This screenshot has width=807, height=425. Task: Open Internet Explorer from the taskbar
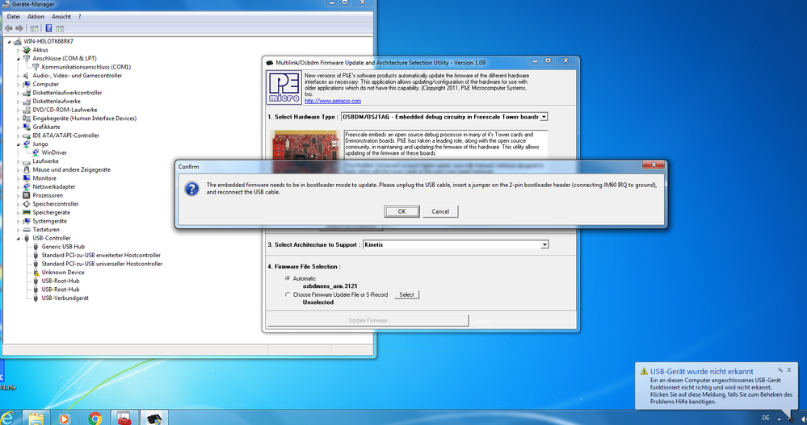tap(7, 419)
